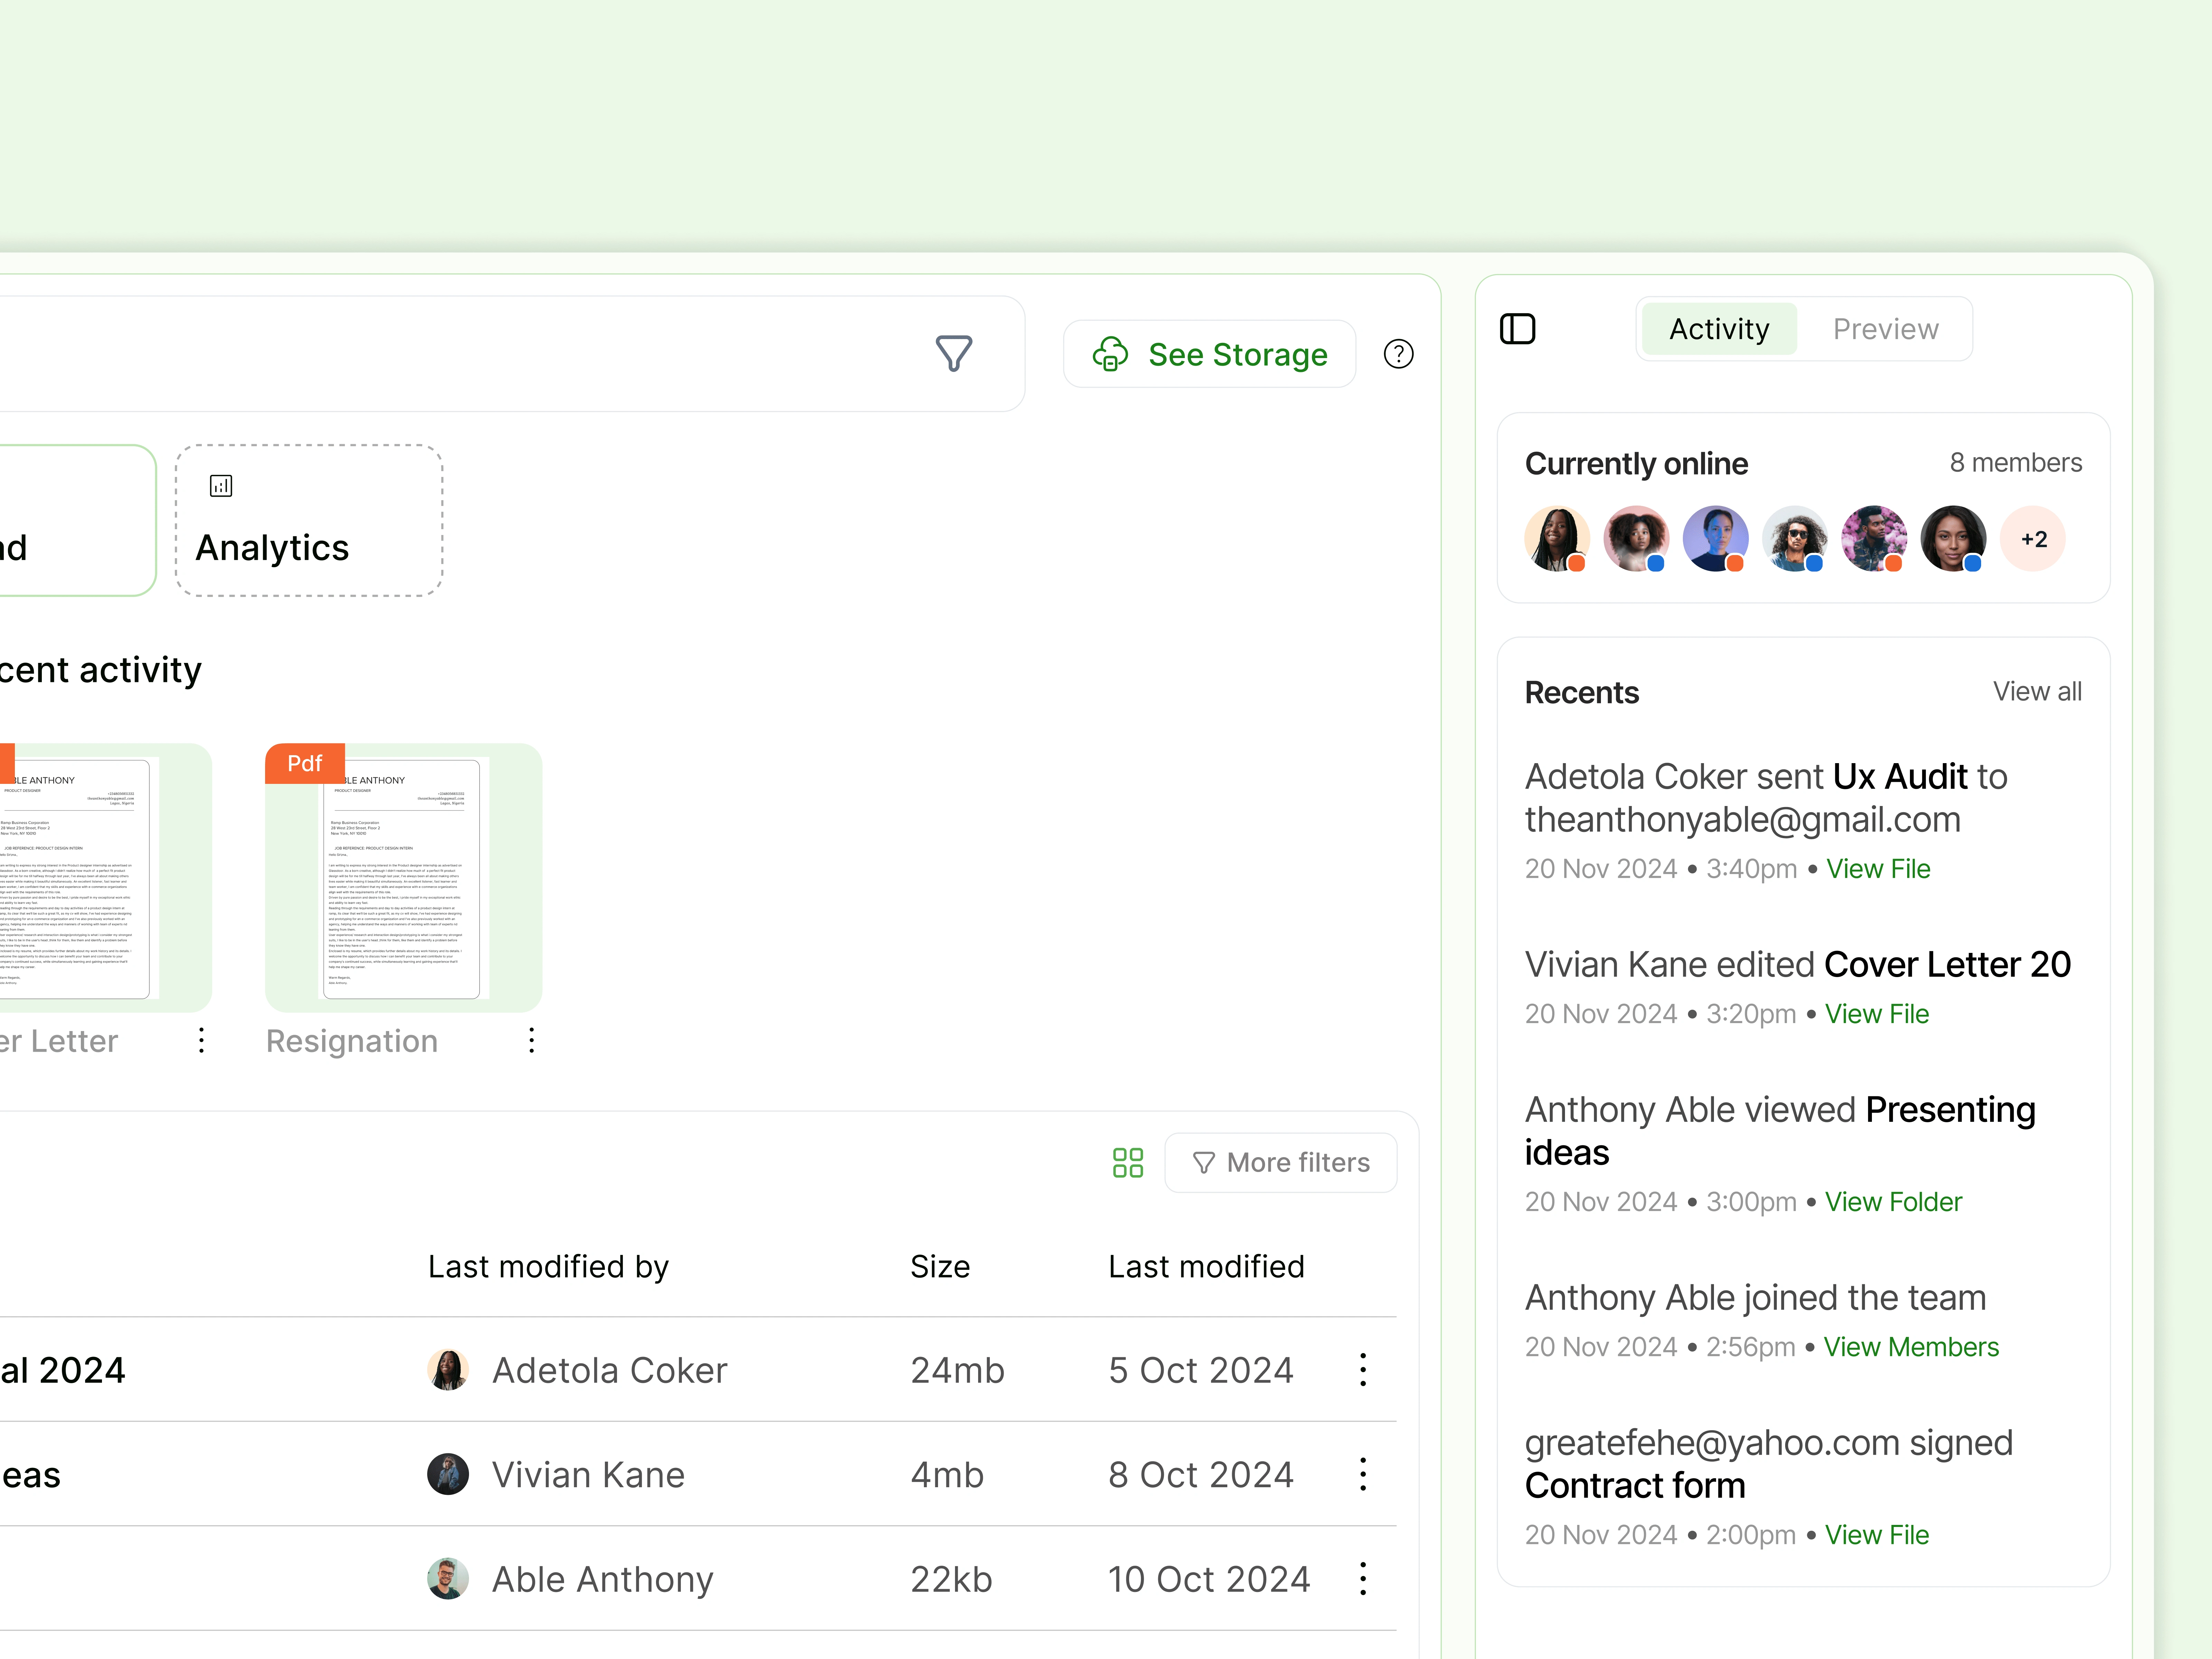This screenshot has width=2212, height=1659.
Task: Click the 22kb size cell
Action: click(x=951, y=1579)
